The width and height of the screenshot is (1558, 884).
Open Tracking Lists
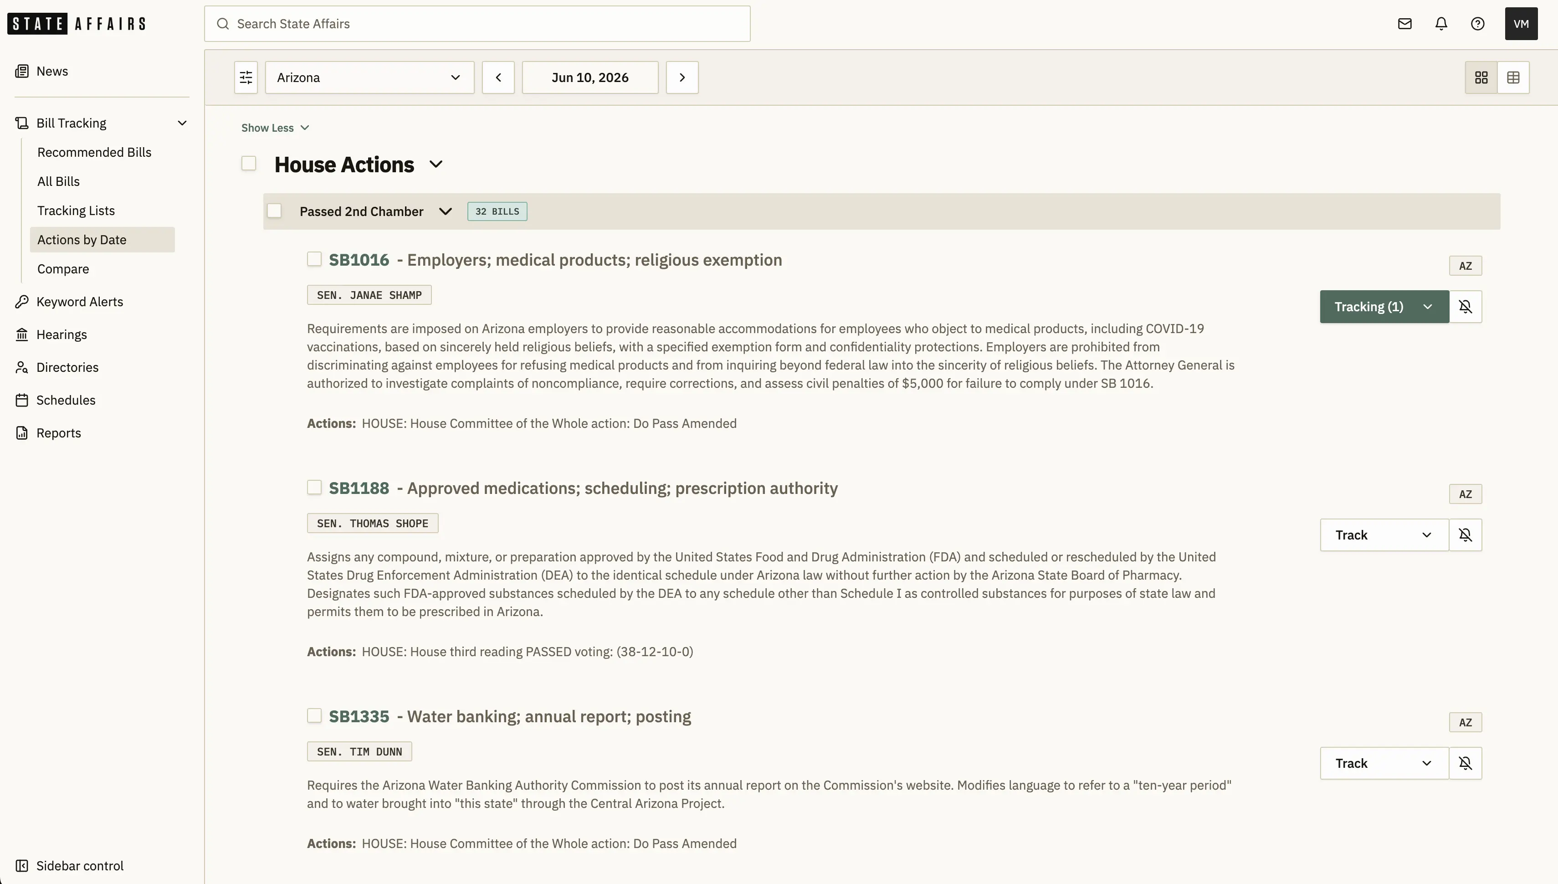pyautogui.click(x=76, y=211)
